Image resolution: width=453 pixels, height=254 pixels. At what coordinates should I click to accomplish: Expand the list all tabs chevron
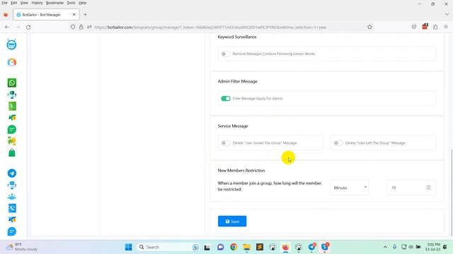(447, 14)
